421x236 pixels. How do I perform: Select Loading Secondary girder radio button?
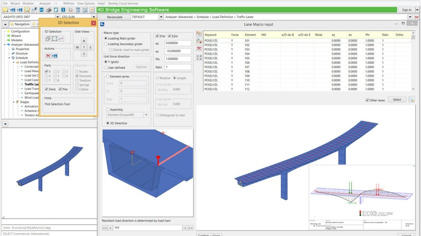pyautogui.click(x=106, y=44)
